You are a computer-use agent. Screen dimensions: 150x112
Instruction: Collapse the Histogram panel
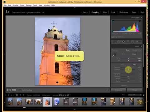pos(141,17)
